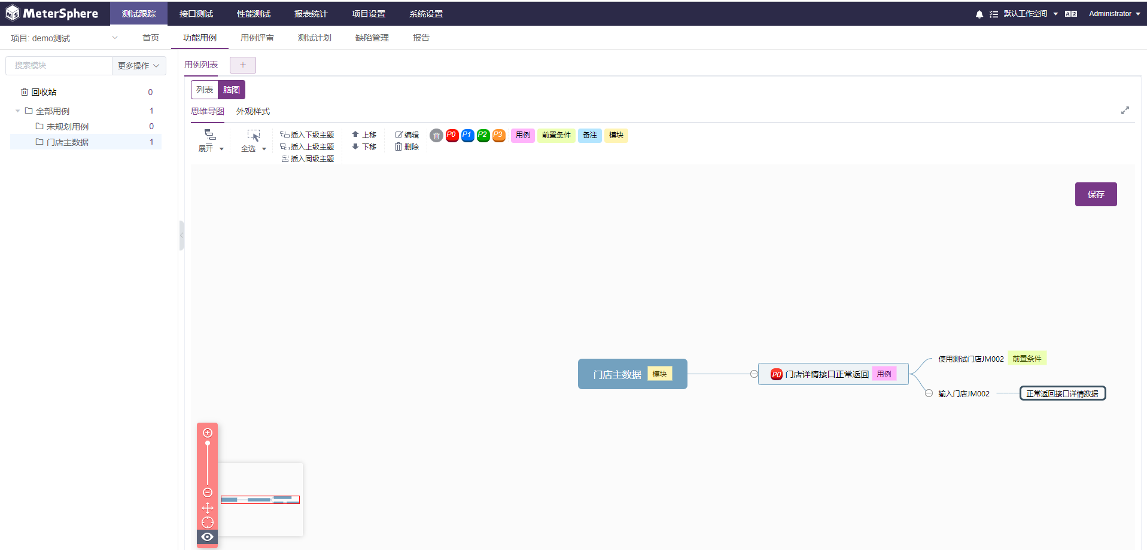Collapse the 输入门店JM002 node
This screenshot has height=550, width=1147.
929,393
